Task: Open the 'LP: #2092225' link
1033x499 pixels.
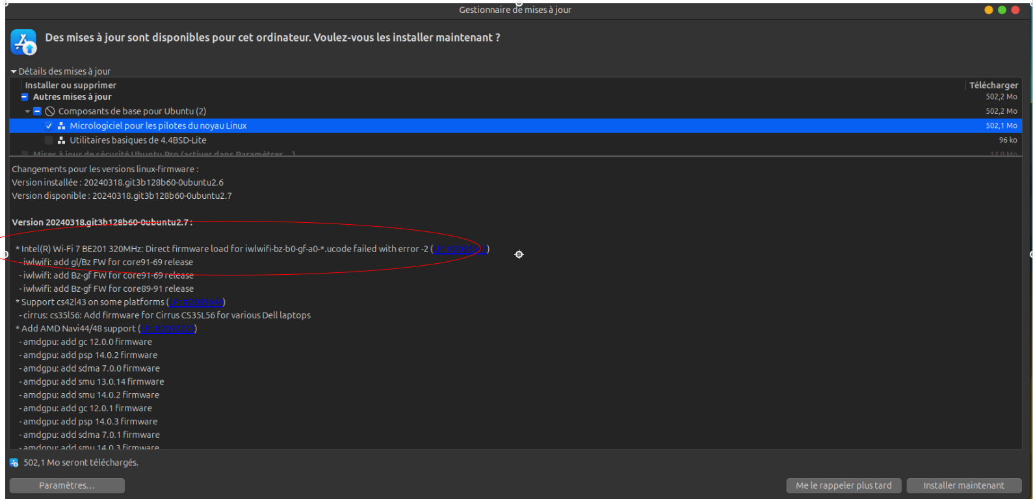Action: tap(167, 329)
